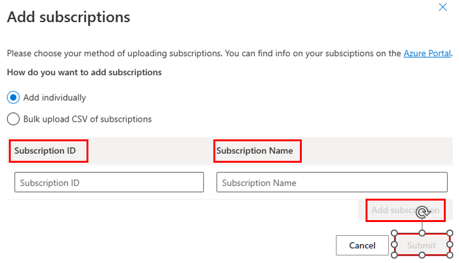Click the Subscription Name column header
The height and width of the screenshot is (263, 459).
[x=254, y=151]
